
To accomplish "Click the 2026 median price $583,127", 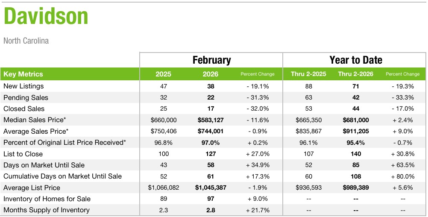I will pos(210,120).
